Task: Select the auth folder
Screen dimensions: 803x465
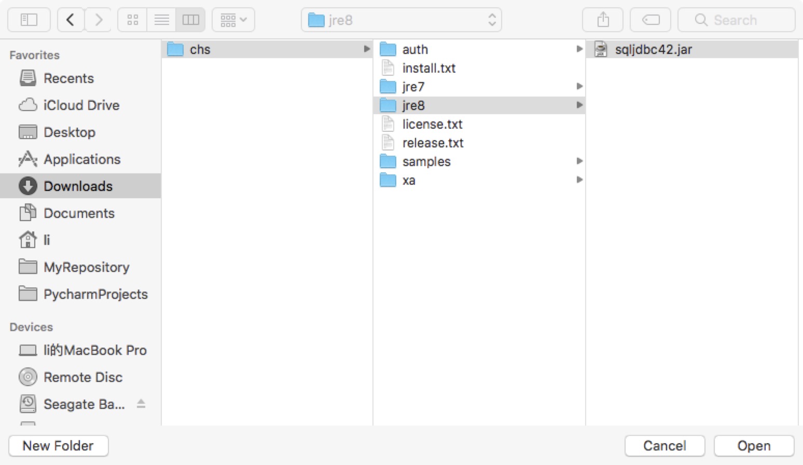Action: coord(479,49)
